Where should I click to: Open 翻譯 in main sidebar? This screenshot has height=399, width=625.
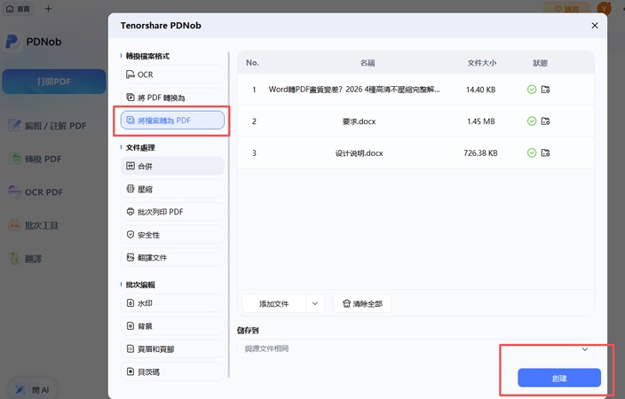25,259
